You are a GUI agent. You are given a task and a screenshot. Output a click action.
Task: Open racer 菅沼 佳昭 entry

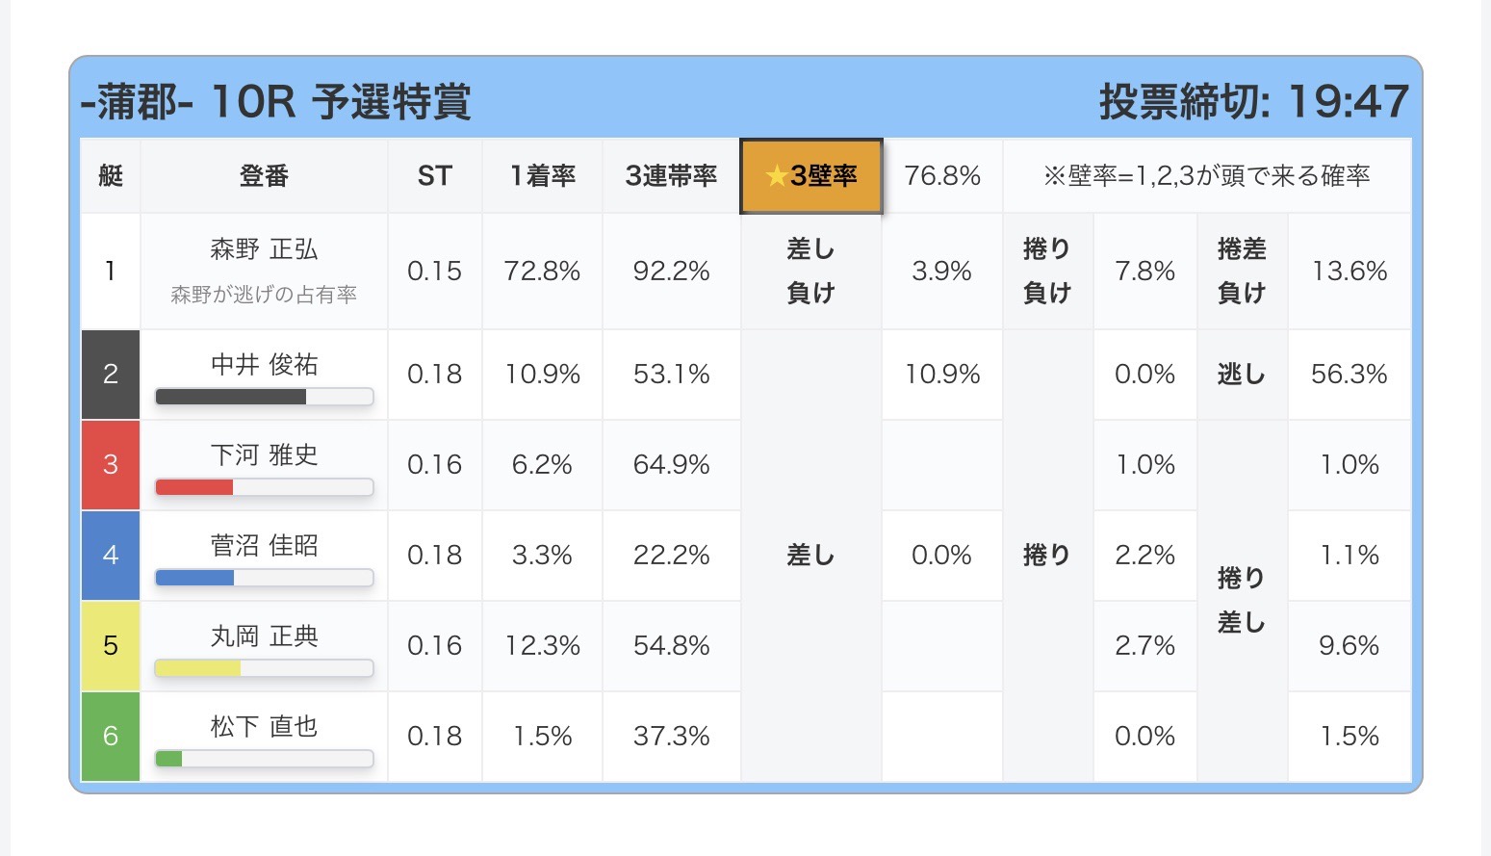pyautogui.click(x=264, y=545)
